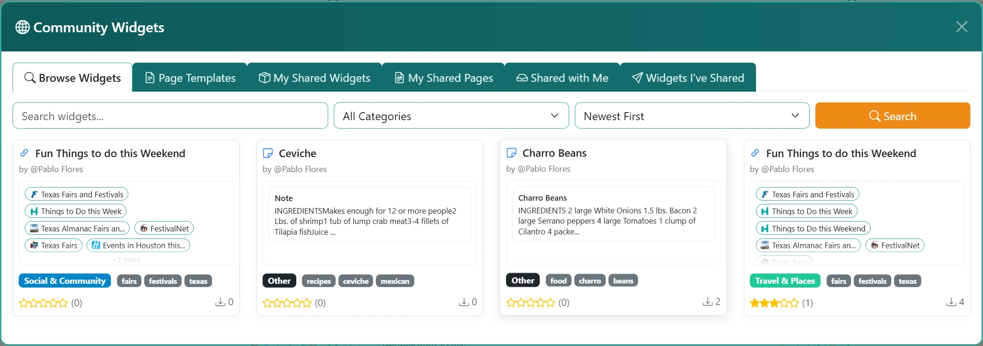Click the charro tag
Viewport: 983px width, 346px height.
(x=590, y=281)
